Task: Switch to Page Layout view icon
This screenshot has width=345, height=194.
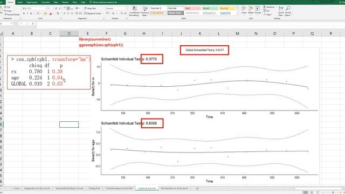Action: (x=312, y=192)
